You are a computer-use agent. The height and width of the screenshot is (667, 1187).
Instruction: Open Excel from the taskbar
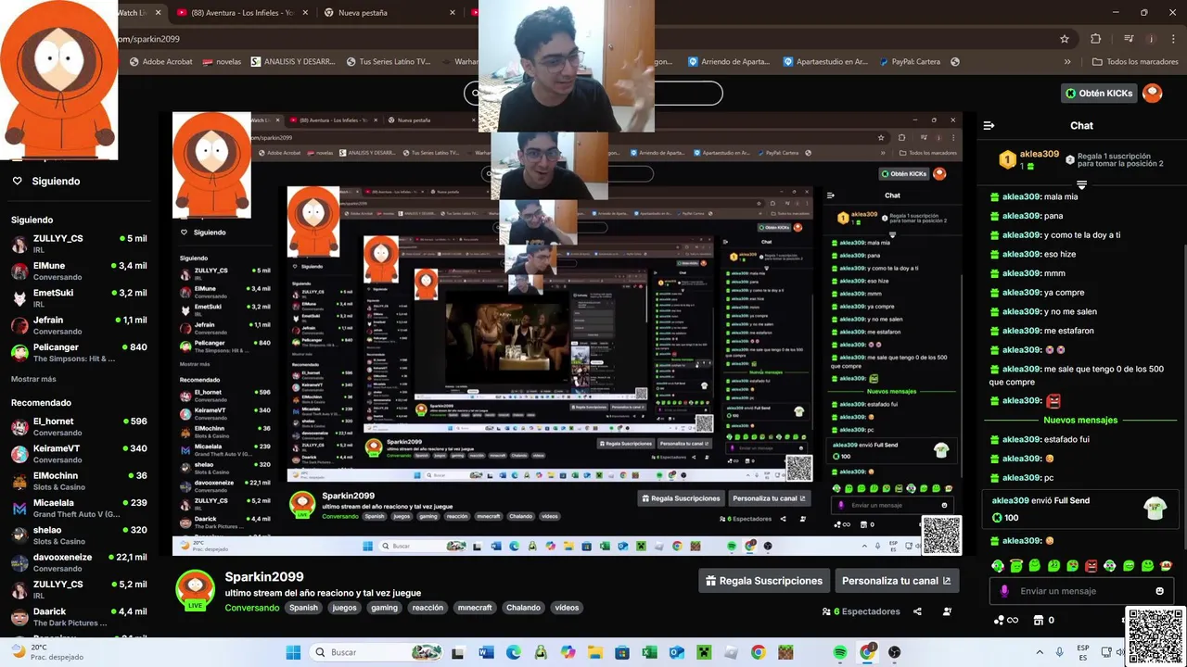pyautogui.click(x=649, y=652)
